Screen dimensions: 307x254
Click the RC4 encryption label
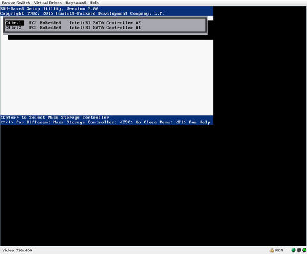279,250
